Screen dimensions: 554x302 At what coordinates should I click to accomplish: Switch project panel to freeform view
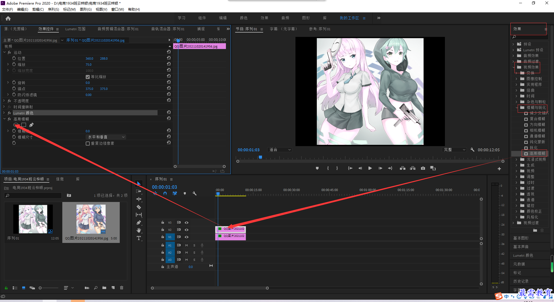pos(32,288)
